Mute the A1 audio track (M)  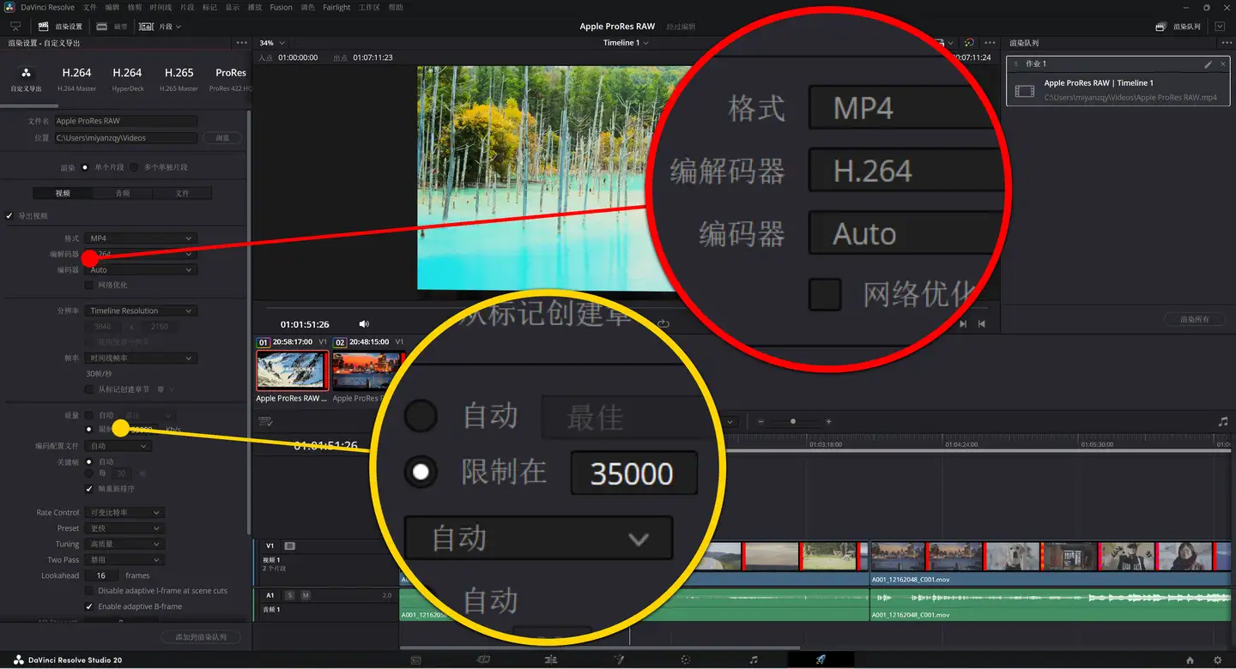[x=306, y=595]
